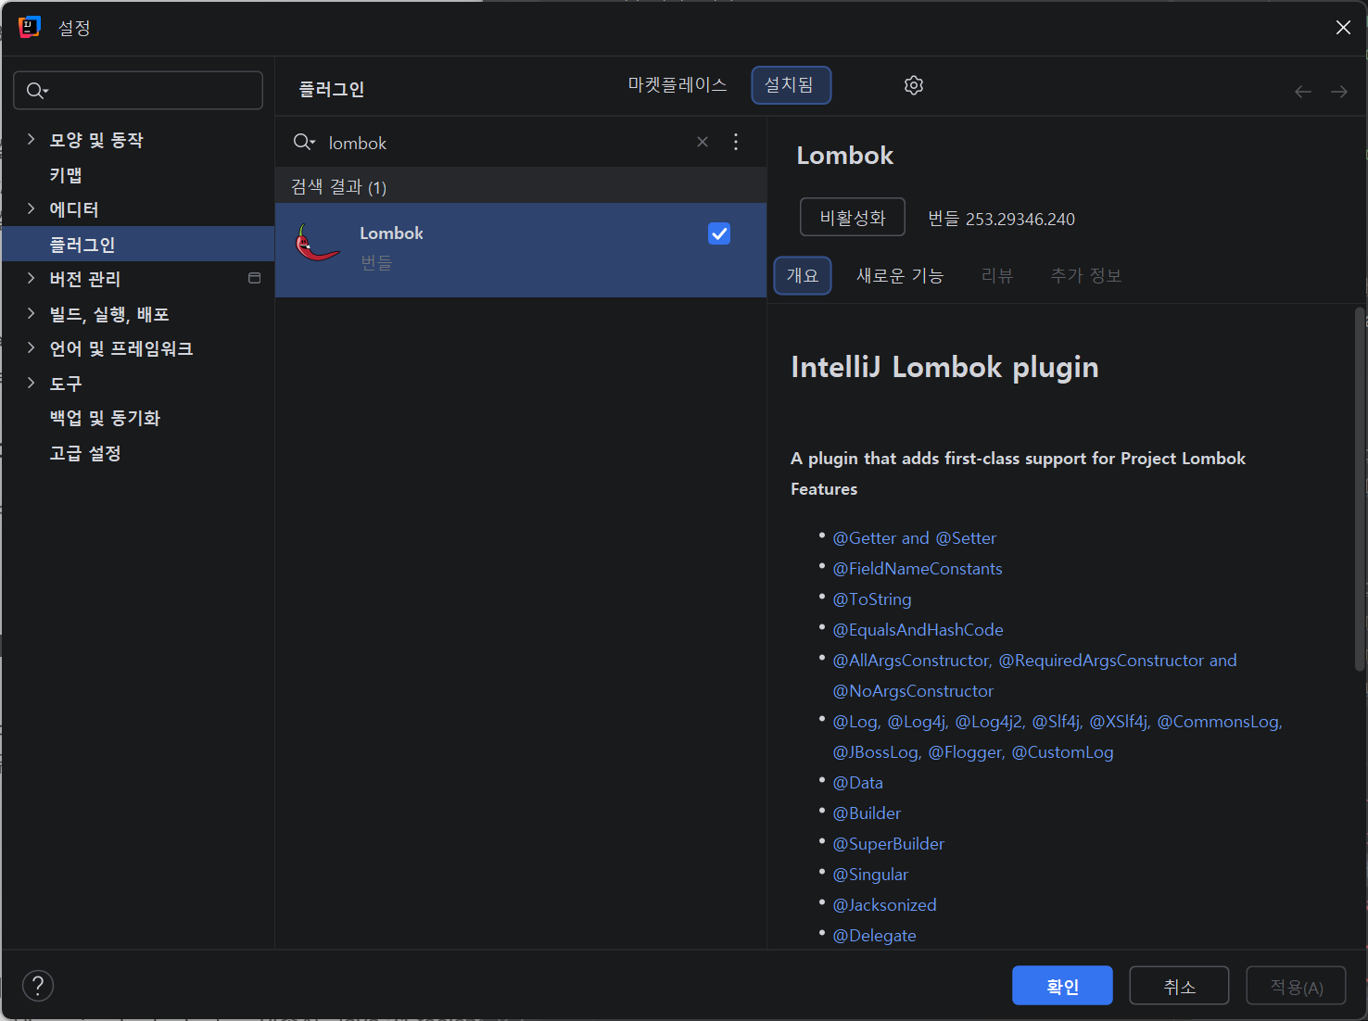This screenshot has height=1021, width=1368.
Task: Click the 비활성화 button
Action: tap(852, 218)
